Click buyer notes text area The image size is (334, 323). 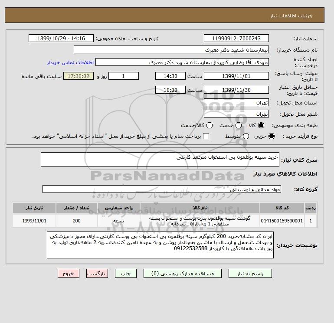160,245
